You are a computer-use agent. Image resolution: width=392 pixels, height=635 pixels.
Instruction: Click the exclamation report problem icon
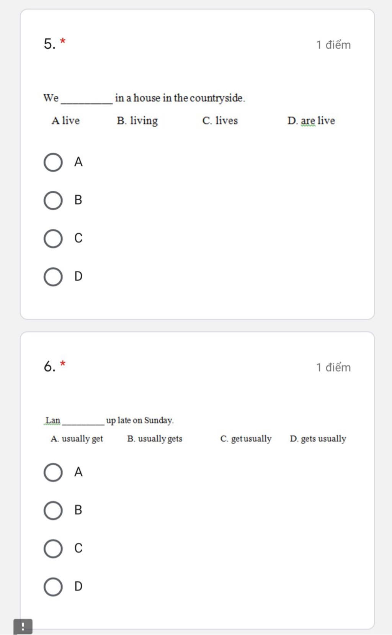tap(23, 627)
